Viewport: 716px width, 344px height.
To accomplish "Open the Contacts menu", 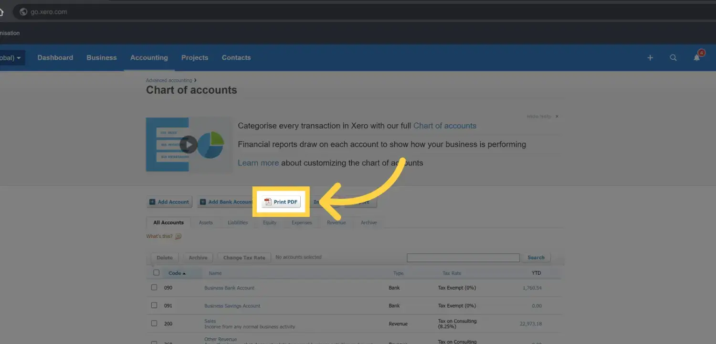I will [x=236, y=58].
